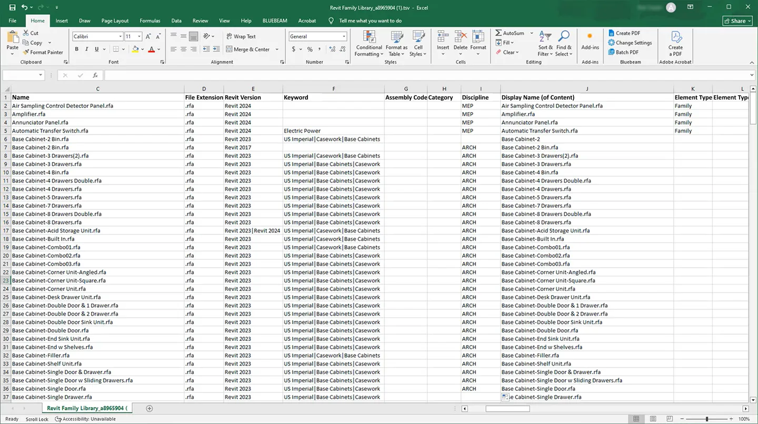Open the font size 11 dropdown

click(x=139, y=36)
